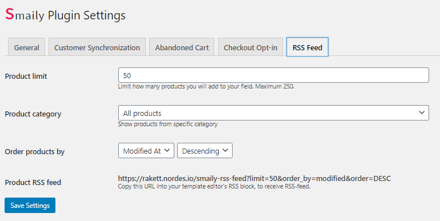440x221 pixels.
Task: Click the Order products by label
Action: pos(35,152)
